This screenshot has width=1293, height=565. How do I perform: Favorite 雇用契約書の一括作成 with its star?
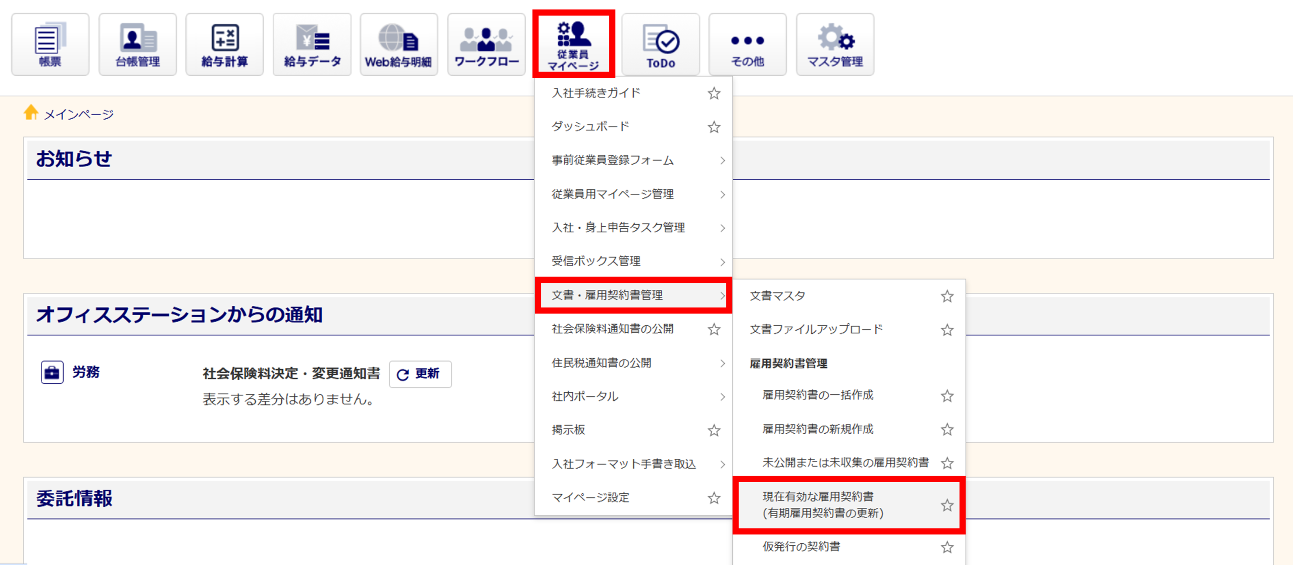click(x=947, y=395)
